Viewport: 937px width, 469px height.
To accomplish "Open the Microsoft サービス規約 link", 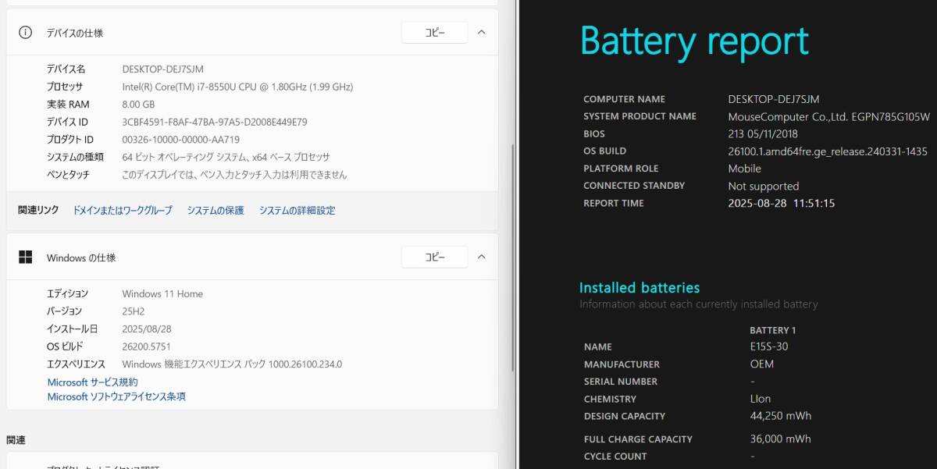I will (x=92, y=382).
